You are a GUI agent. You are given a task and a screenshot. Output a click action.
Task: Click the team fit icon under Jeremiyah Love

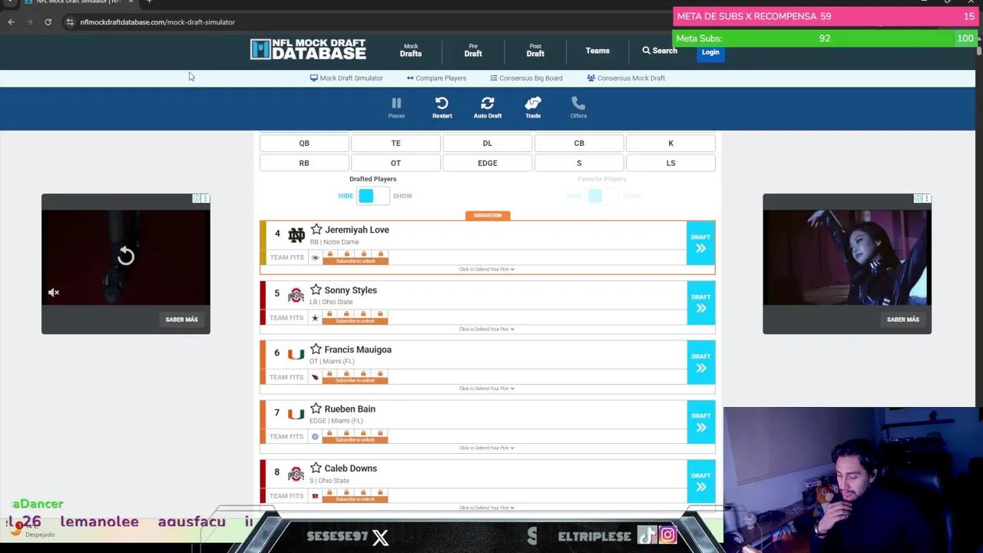[315, 258]
